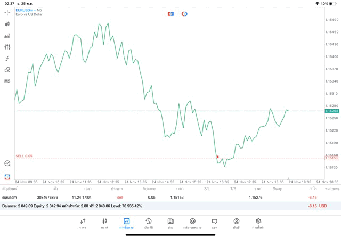Click the bar chart trade icon
Screen dimensions: 341x238
(7, 36)
